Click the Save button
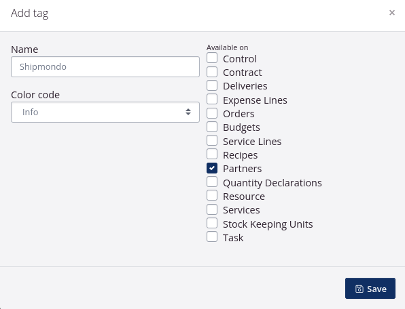The height and width of the screenshot is (309, 405). click(370, 289)
